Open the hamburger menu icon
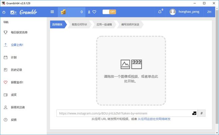The width and height of the screenshot is (219, 135). [52, 12]
